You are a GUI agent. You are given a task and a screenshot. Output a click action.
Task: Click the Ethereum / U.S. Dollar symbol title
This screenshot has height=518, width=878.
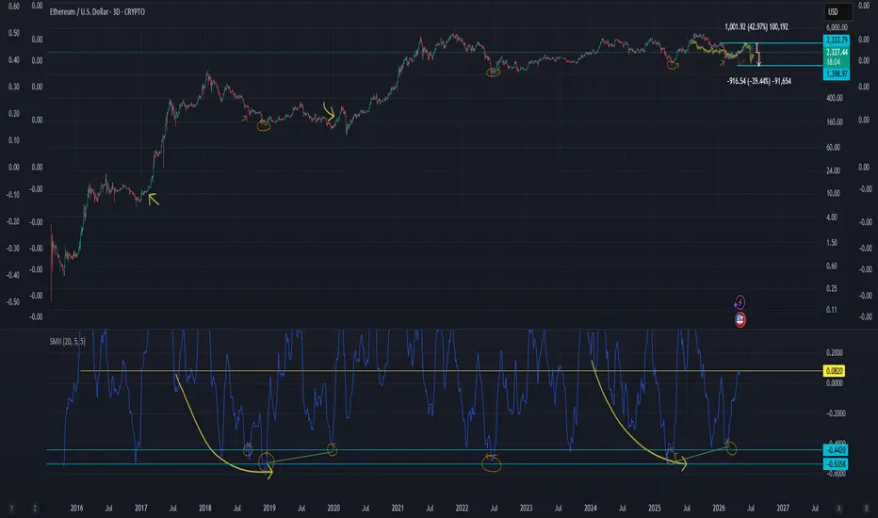click(97, 11)
